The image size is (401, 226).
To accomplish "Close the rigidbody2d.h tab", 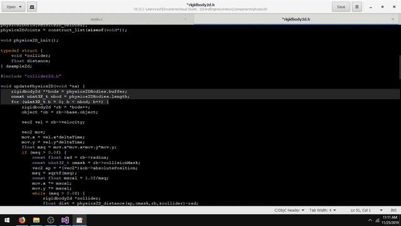I will (393, 19).
